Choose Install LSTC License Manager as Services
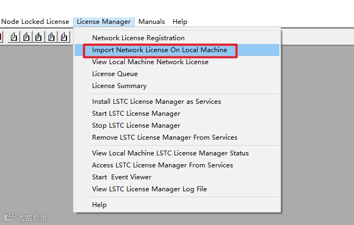This screenshot has width=354, height=225. point(156,102)
